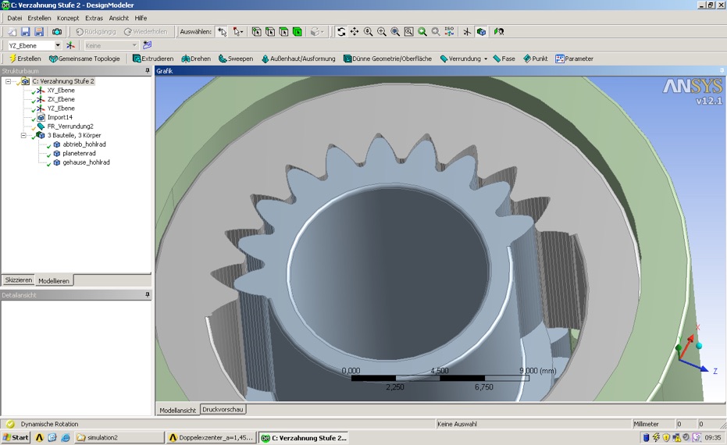Screen dimensions: 727x445
Task: Open the selection mode dropdown with red cursor
Action: pos(238,31)
